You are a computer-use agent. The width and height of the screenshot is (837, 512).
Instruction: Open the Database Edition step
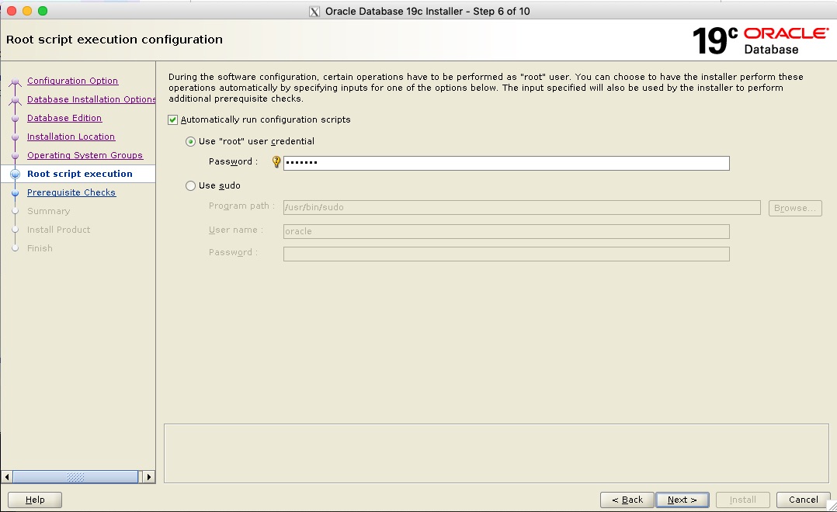[x=64, y=118]
